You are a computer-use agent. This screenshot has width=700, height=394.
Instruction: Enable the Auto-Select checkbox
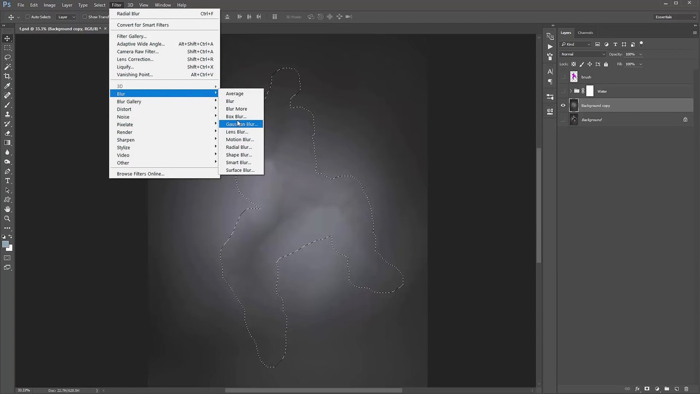[x=27, y=17]
